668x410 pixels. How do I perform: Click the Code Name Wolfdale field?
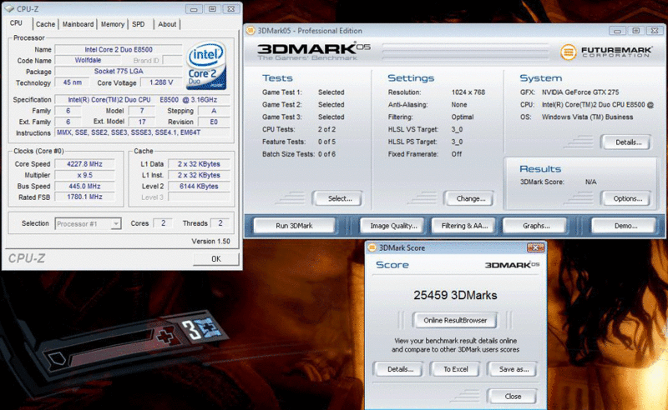pyautogui.click(x=89, y=60)
